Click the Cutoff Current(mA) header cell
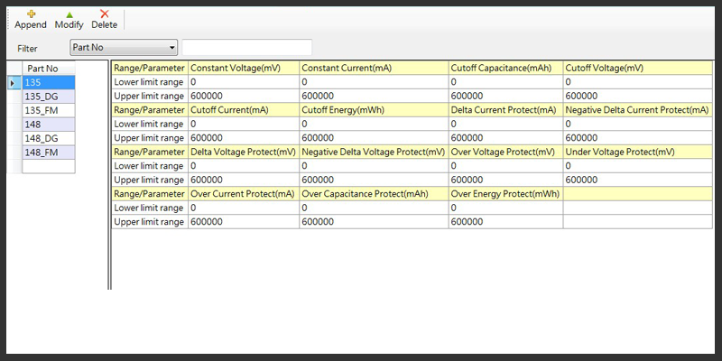 click(x=244, y=109)
